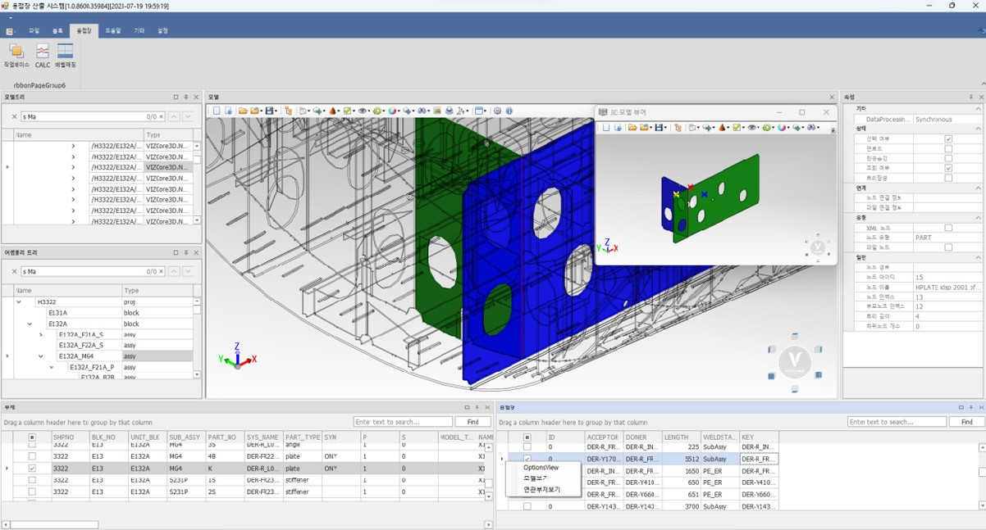Click the 작업베이스 ribbon icon
Viewport: 986px width, 530px height.
coord(16,55)
